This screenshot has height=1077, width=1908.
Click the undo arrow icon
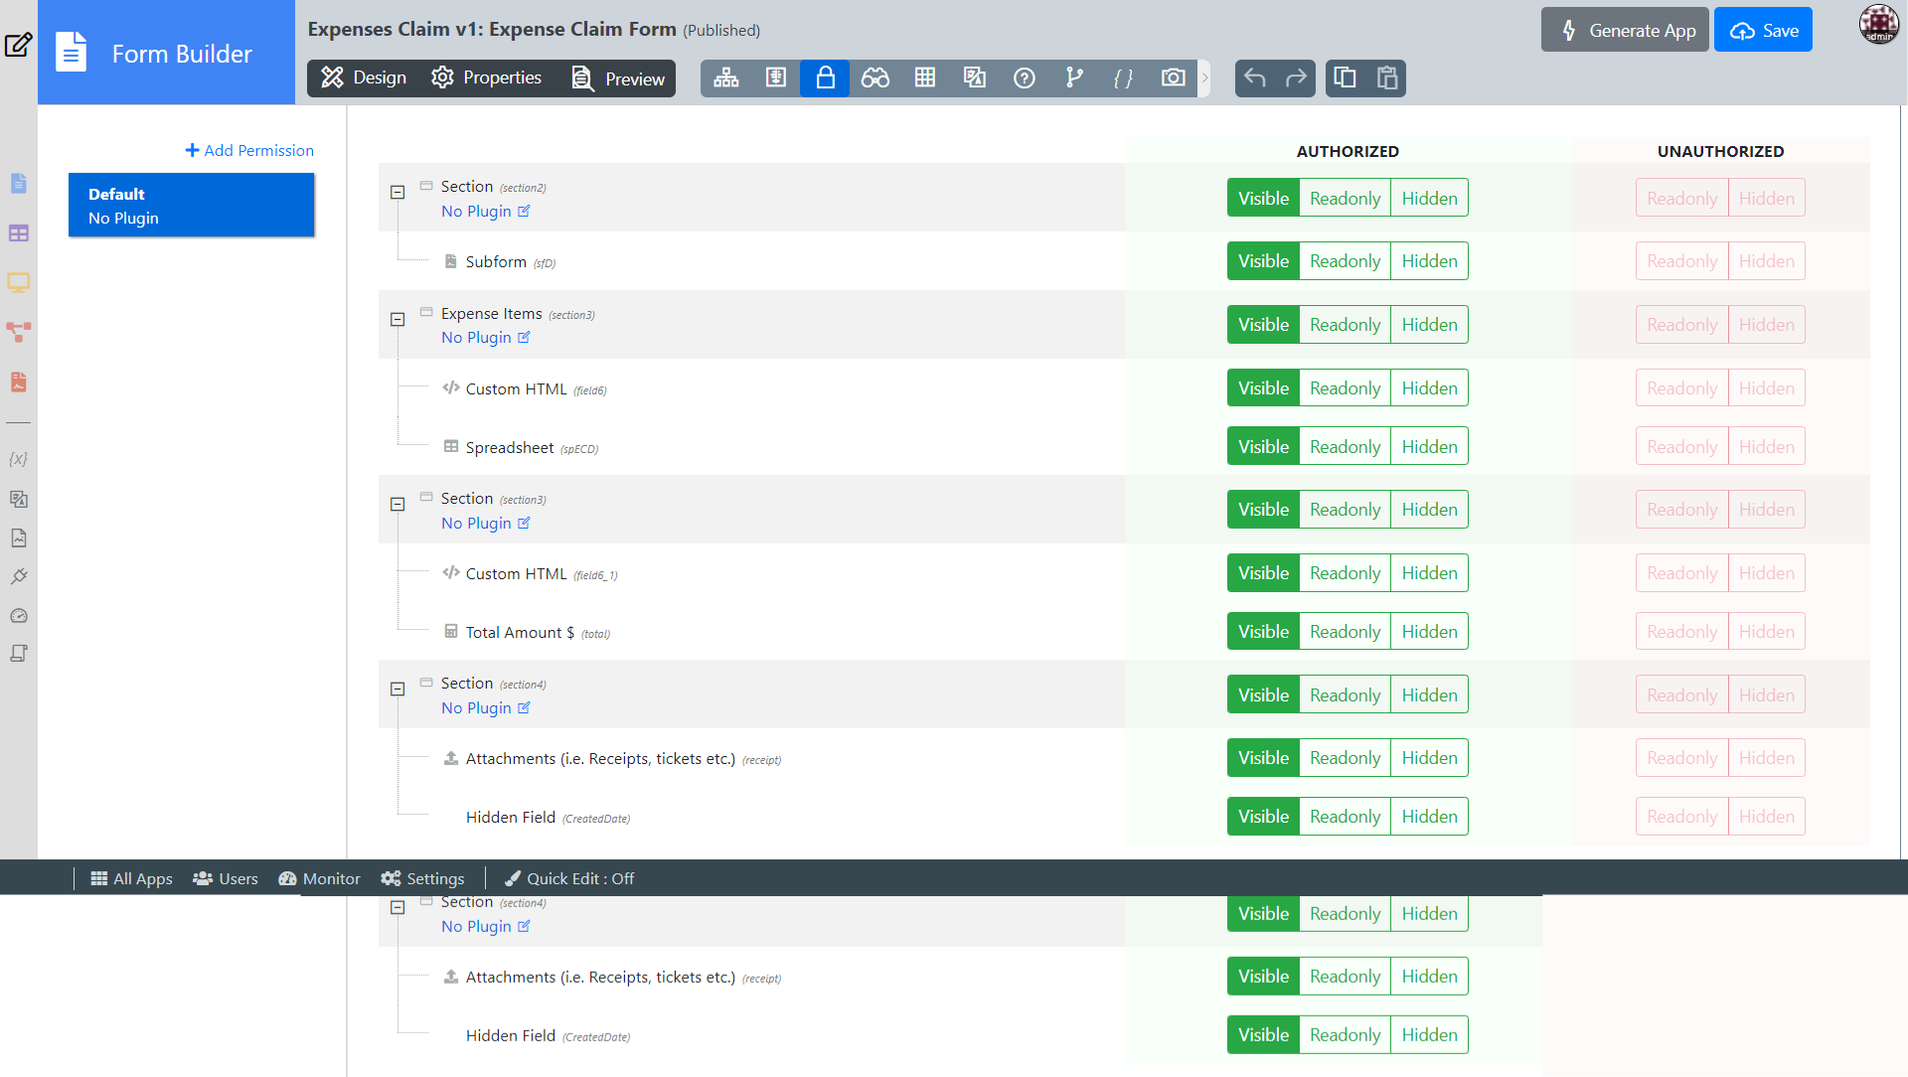tap(1255, 77)
